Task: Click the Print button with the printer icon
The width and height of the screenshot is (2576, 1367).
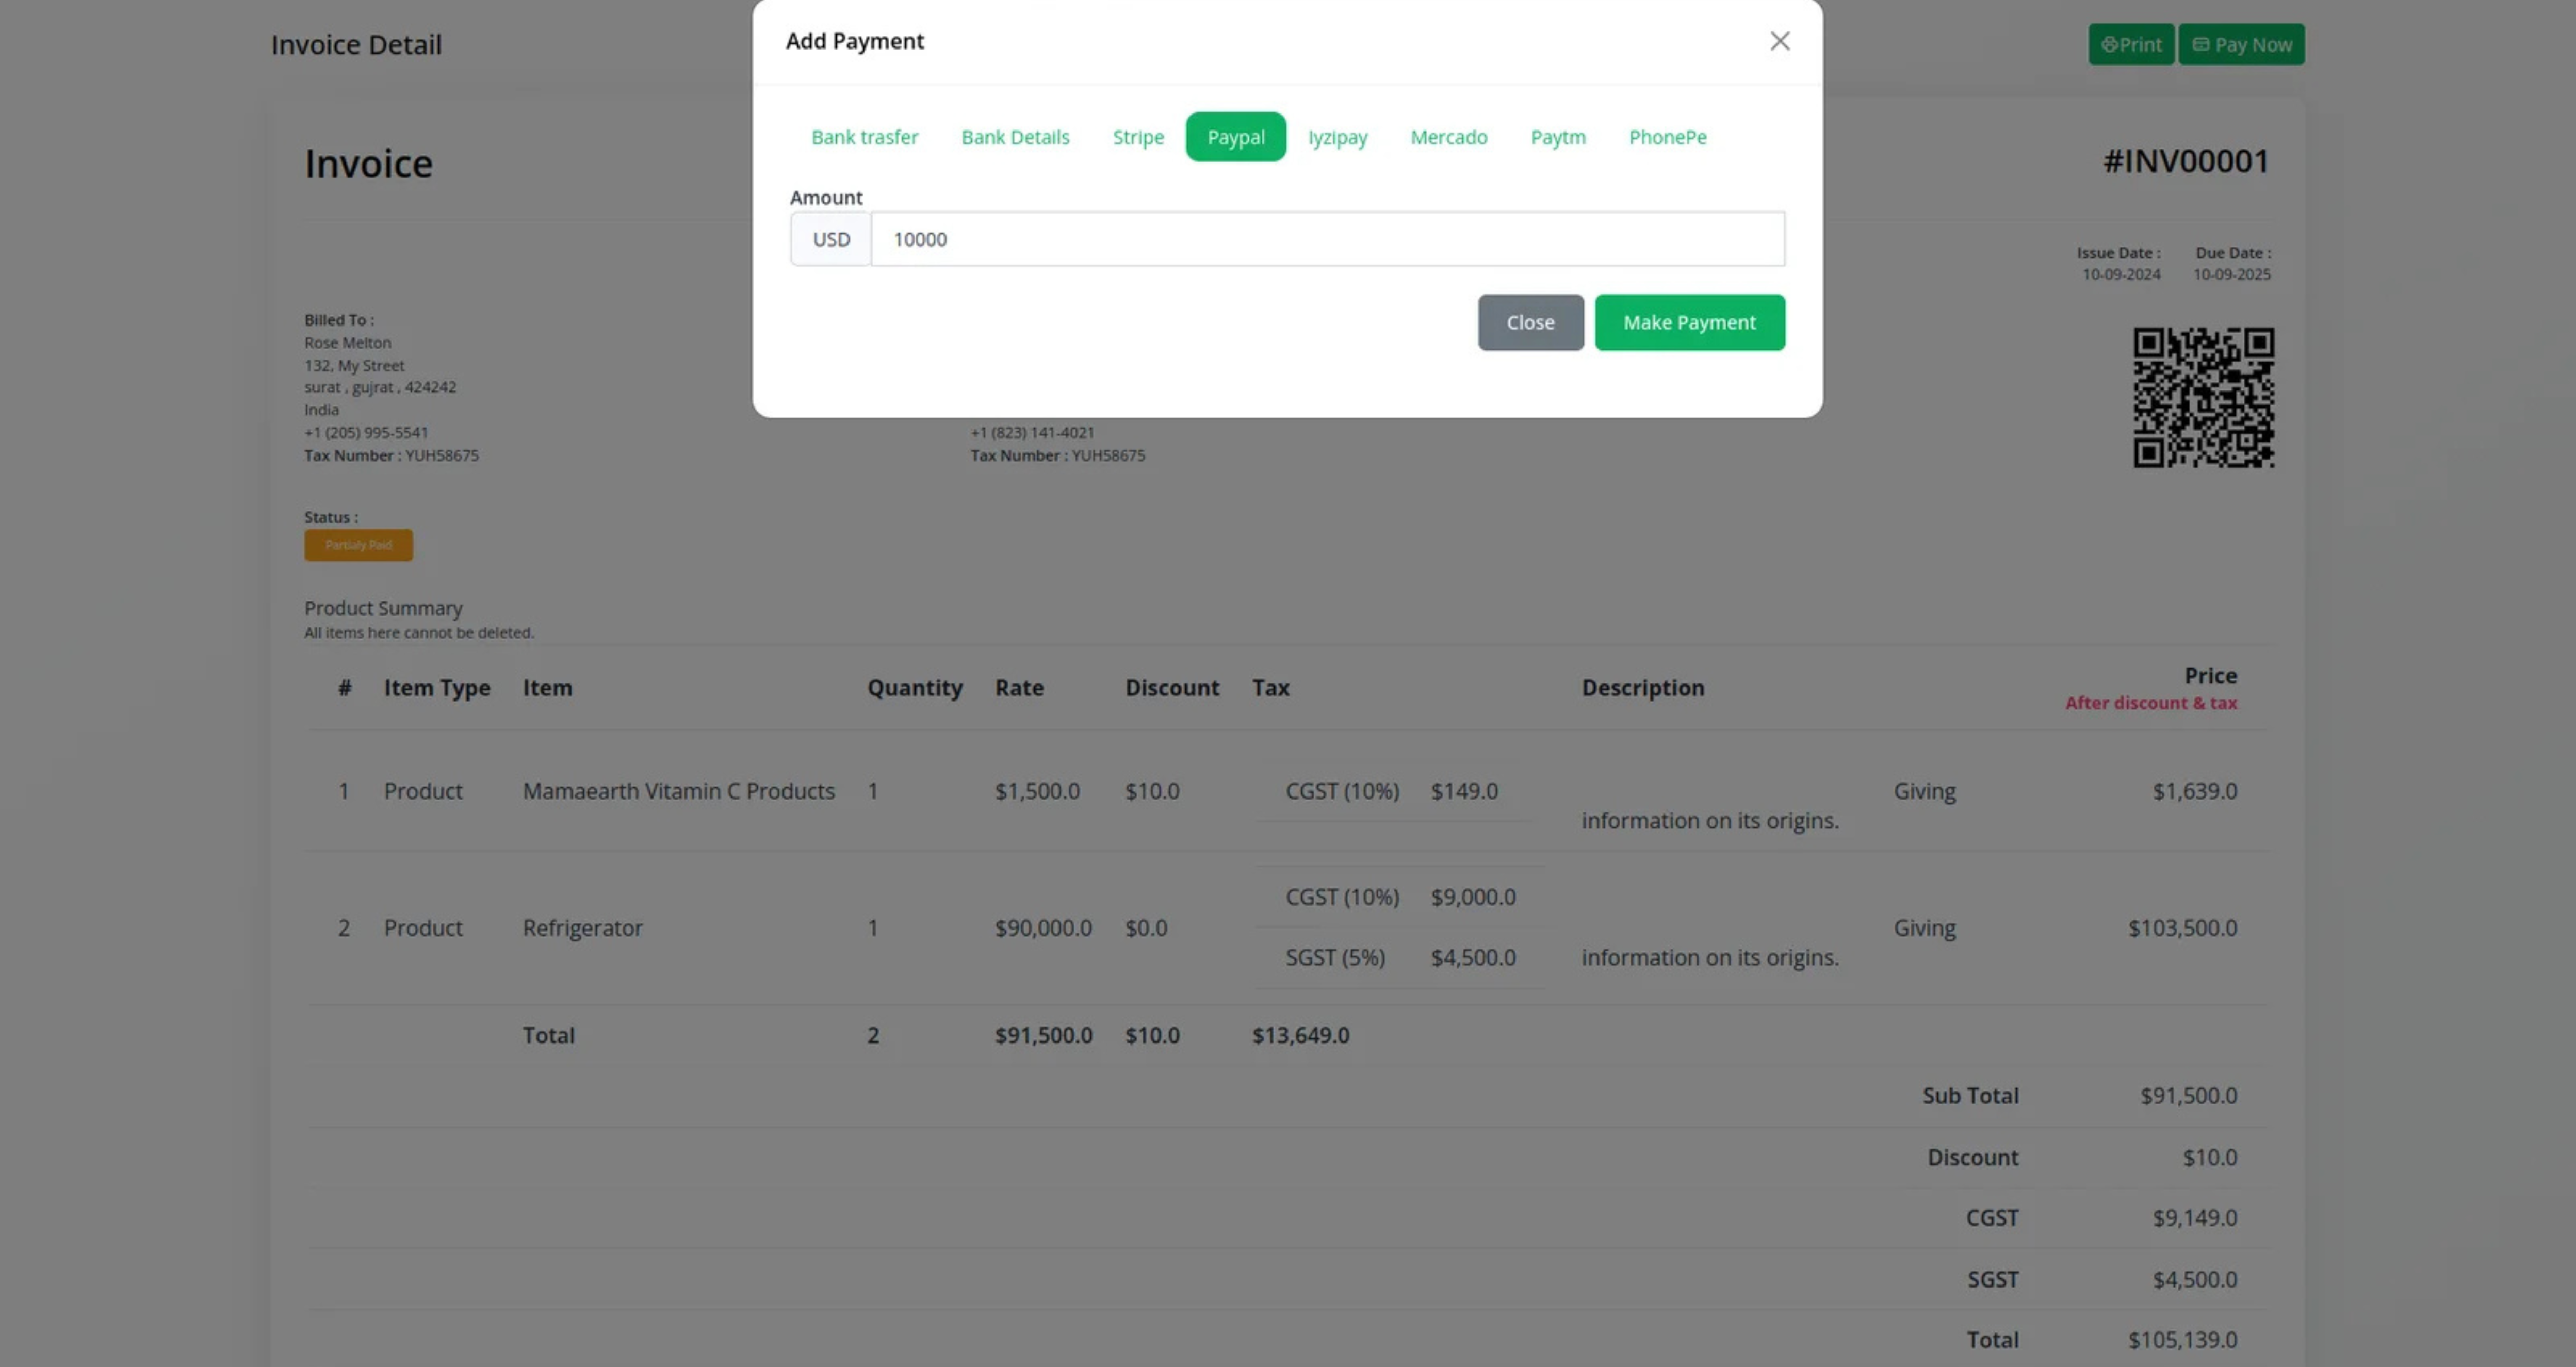Action: pyautogui.click(x=2130, y=44)
